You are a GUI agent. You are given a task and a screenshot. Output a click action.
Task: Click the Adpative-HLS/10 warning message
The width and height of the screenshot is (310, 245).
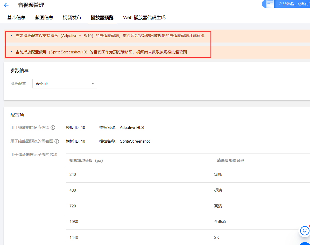pos(110,36)
